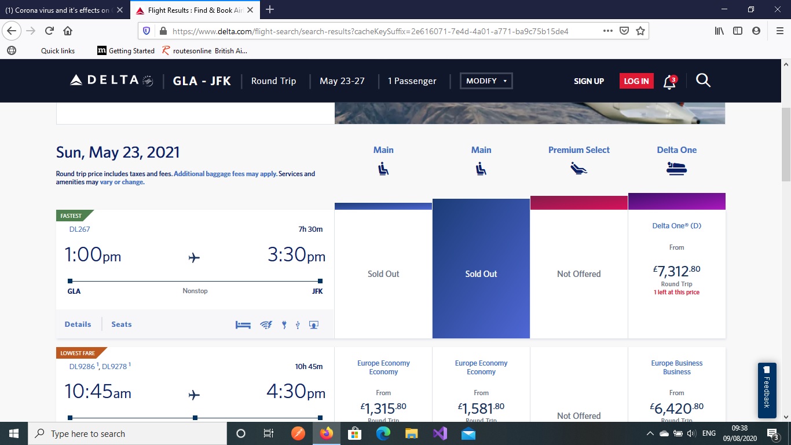Click Additional baggage fees may apply link
Screen dimensions: 791x445
click(225, 174)
